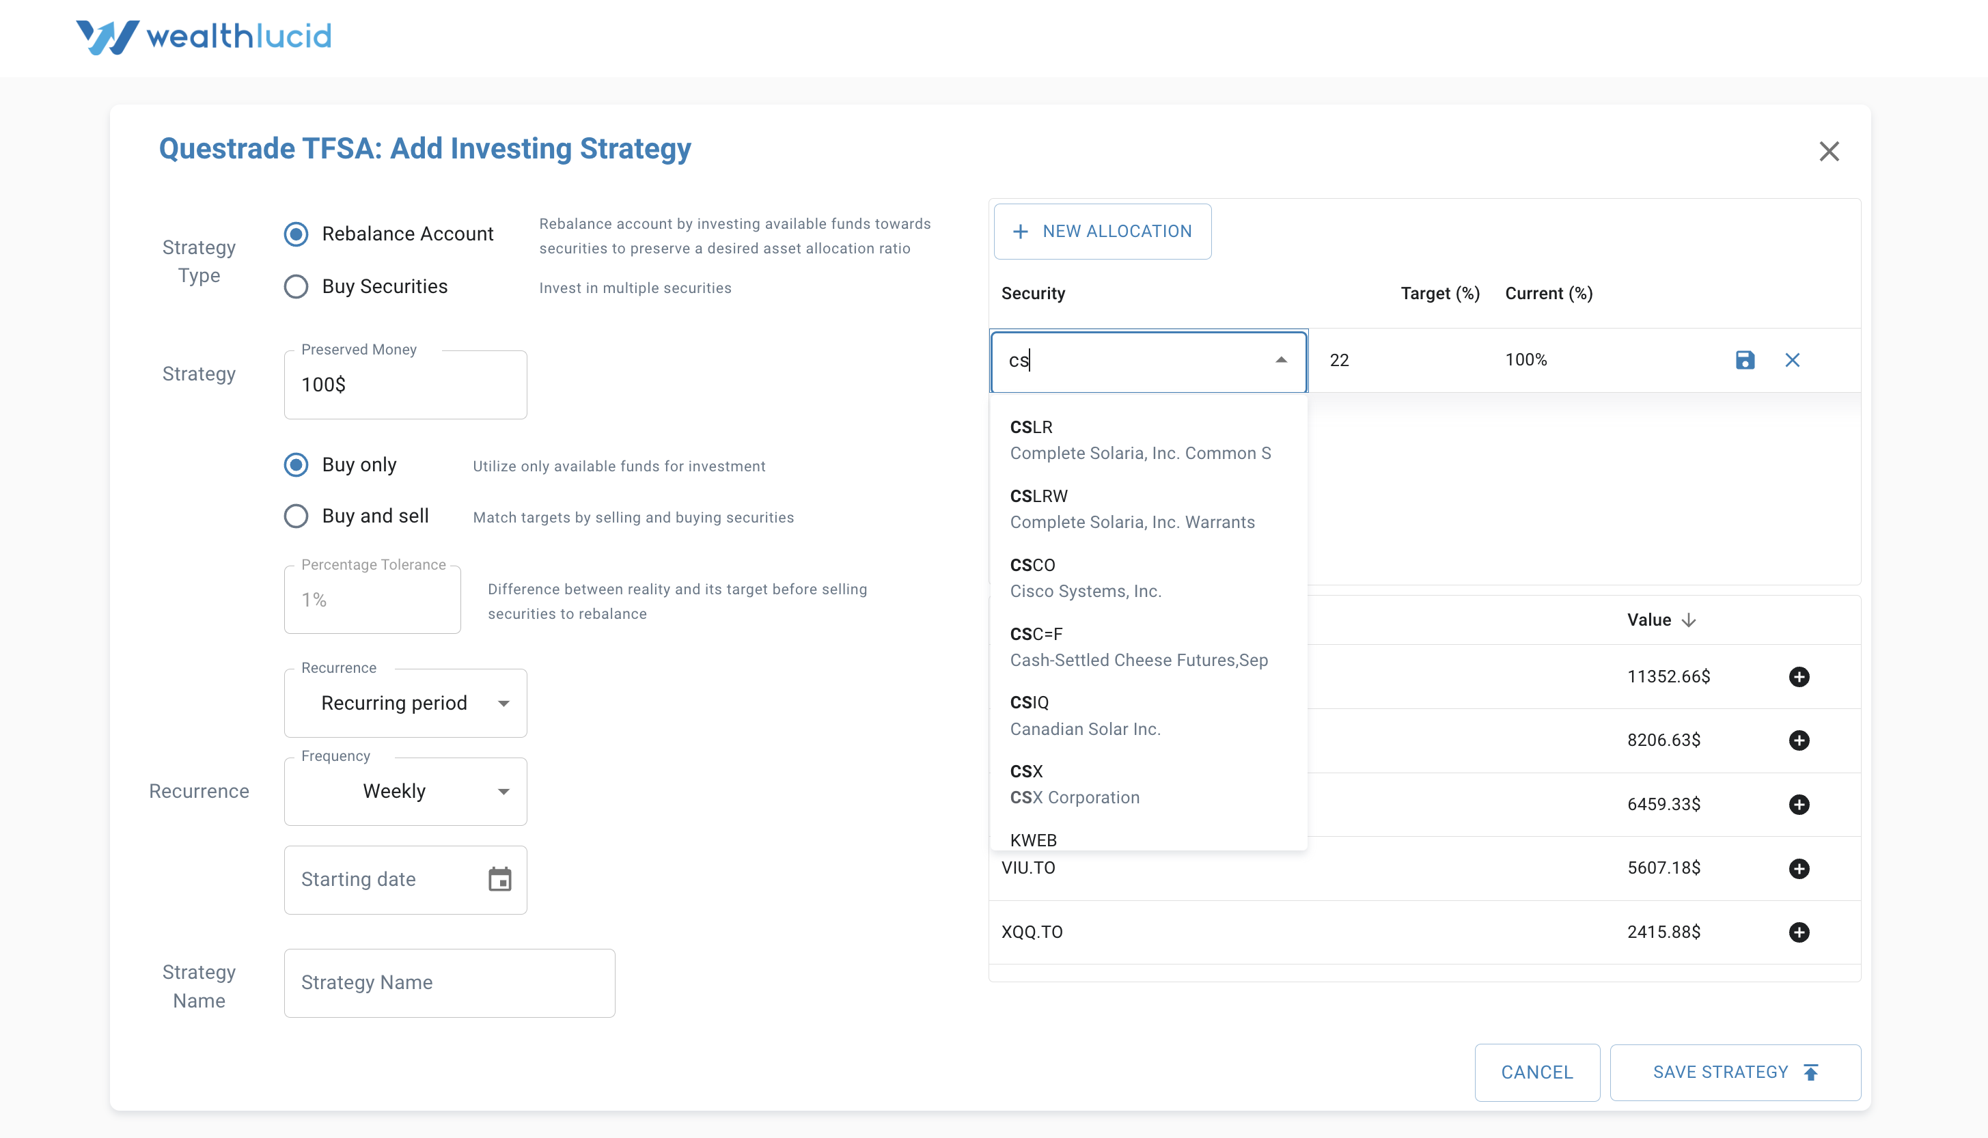Screen dimensions: 1988x1138
Task: Click the 5607.18$ value
Action: pyautogui.click(x=1663, y=868)
